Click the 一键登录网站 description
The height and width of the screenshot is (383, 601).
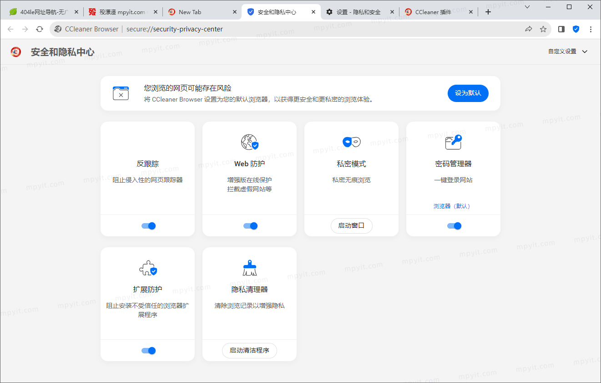pyautogui.click(x=453, y=180)
